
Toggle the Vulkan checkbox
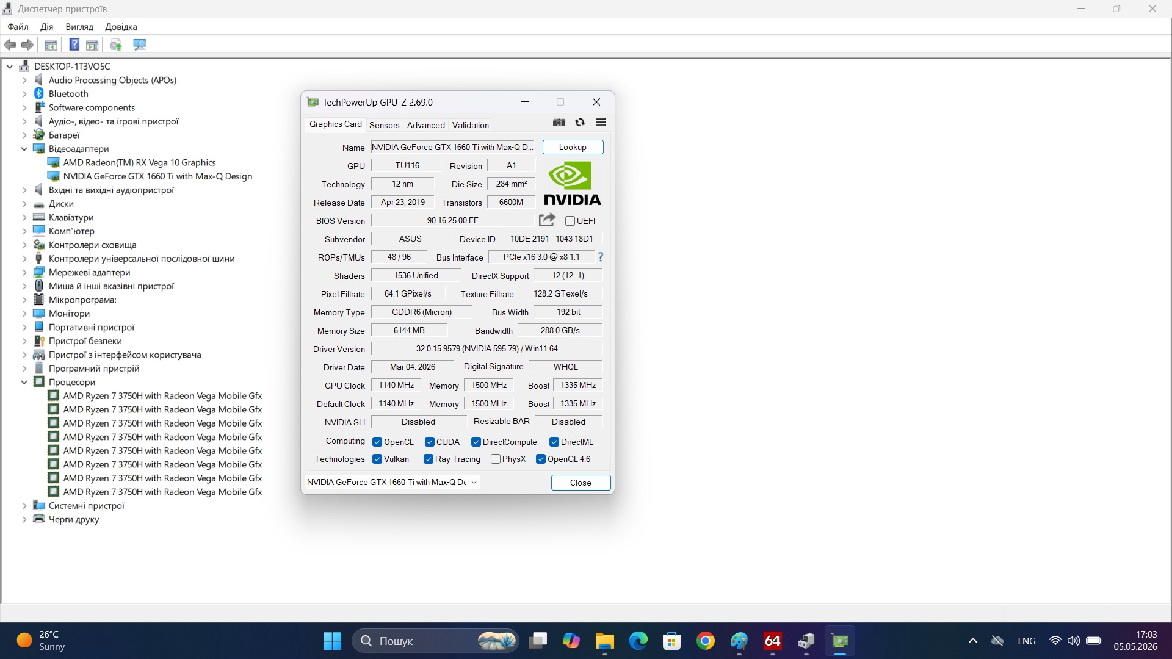pos(377,459)
